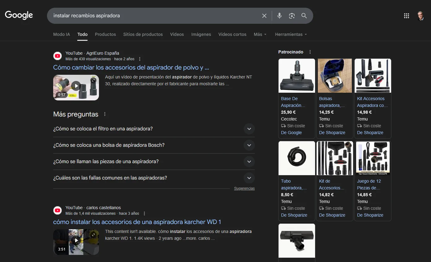This screenshot has width=431, height=262.
Task: Open Google Lens image search
Action: click(292, 16)
